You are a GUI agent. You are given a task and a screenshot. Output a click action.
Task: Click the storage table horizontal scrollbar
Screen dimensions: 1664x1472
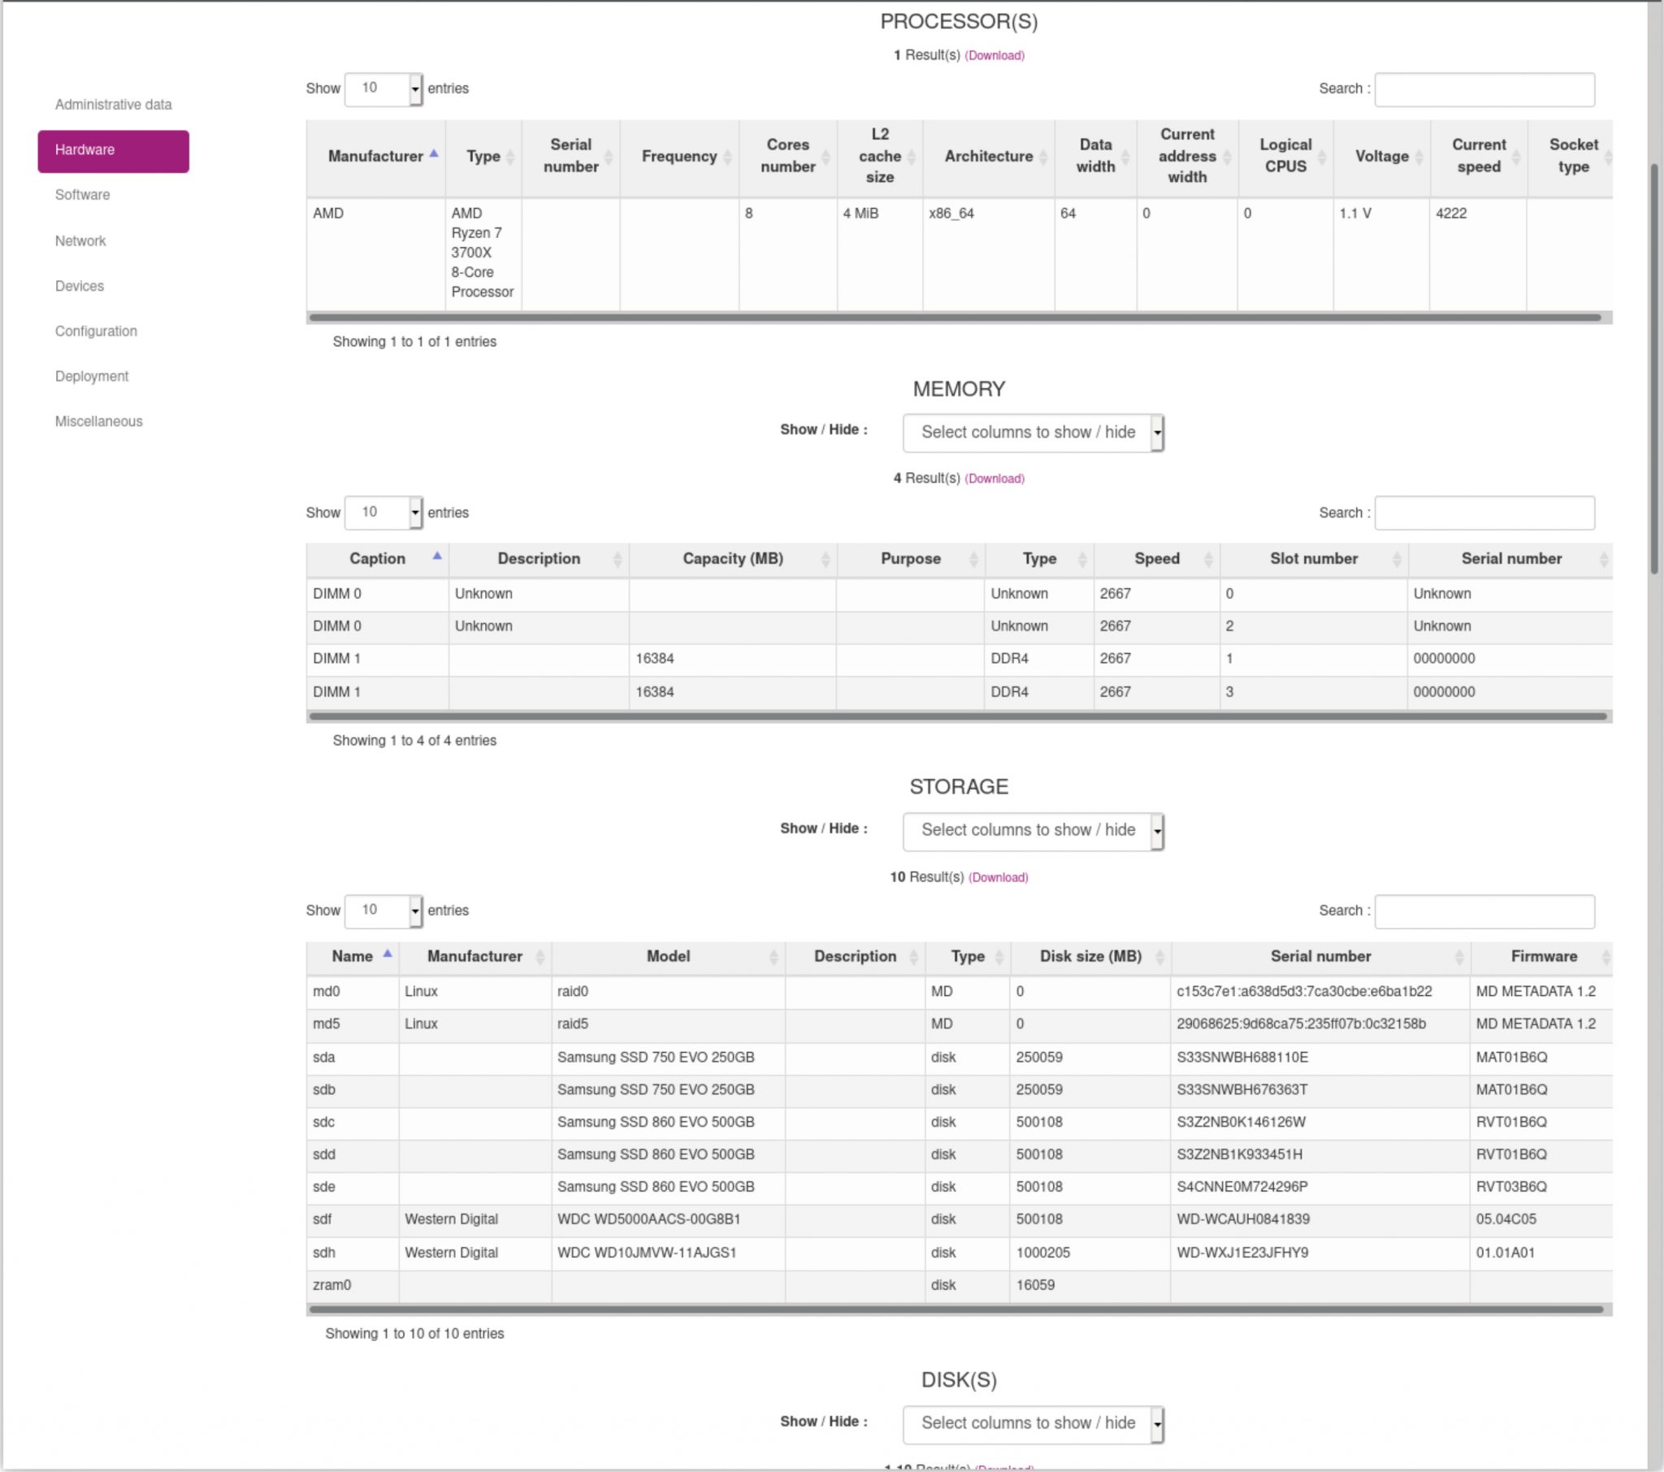[x=956, y=1310]
